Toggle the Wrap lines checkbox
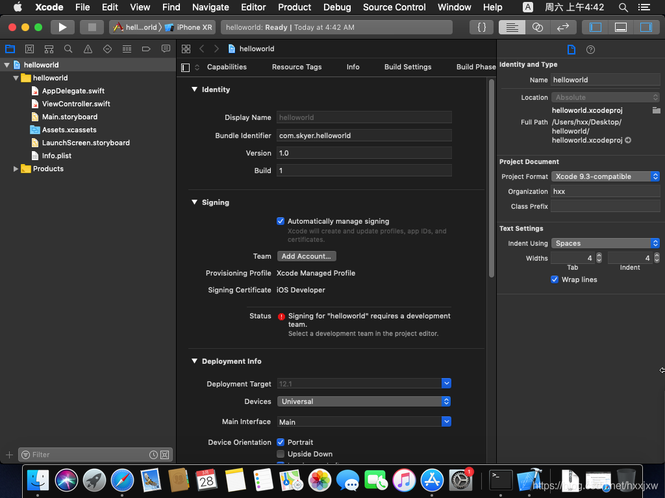Screen dimensions: 665x498 (x=555, y=279)
